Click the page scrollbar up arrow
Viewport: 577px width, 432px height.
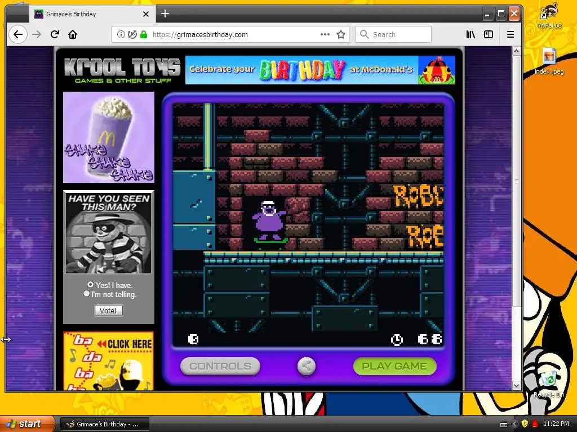516,51
